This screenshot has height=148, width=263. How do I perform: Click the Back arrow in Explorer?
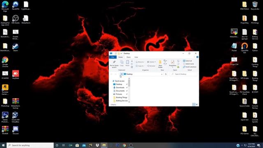[111, 74]
